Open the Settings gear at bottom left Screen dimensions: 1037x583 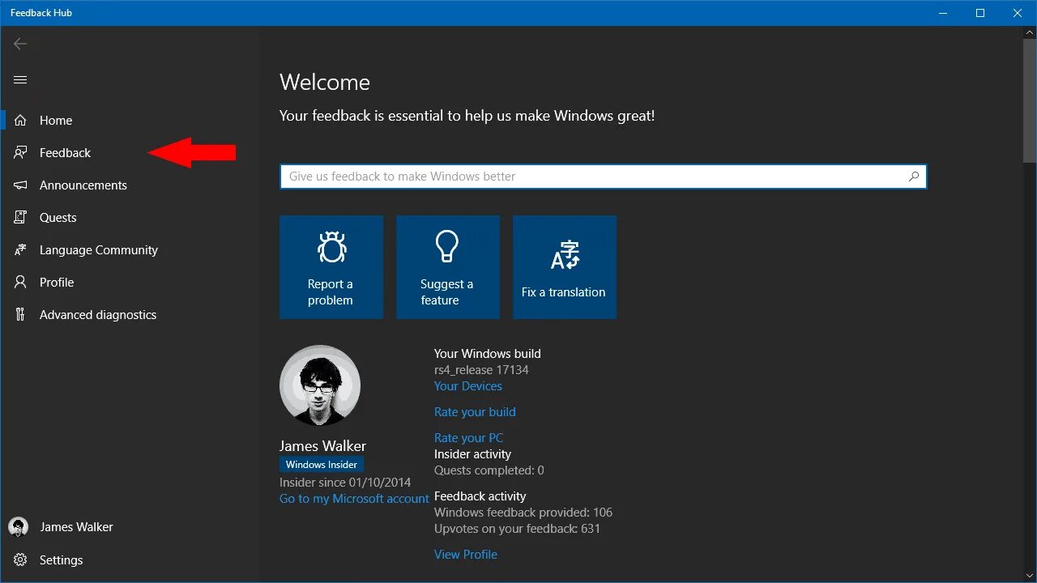20,560
